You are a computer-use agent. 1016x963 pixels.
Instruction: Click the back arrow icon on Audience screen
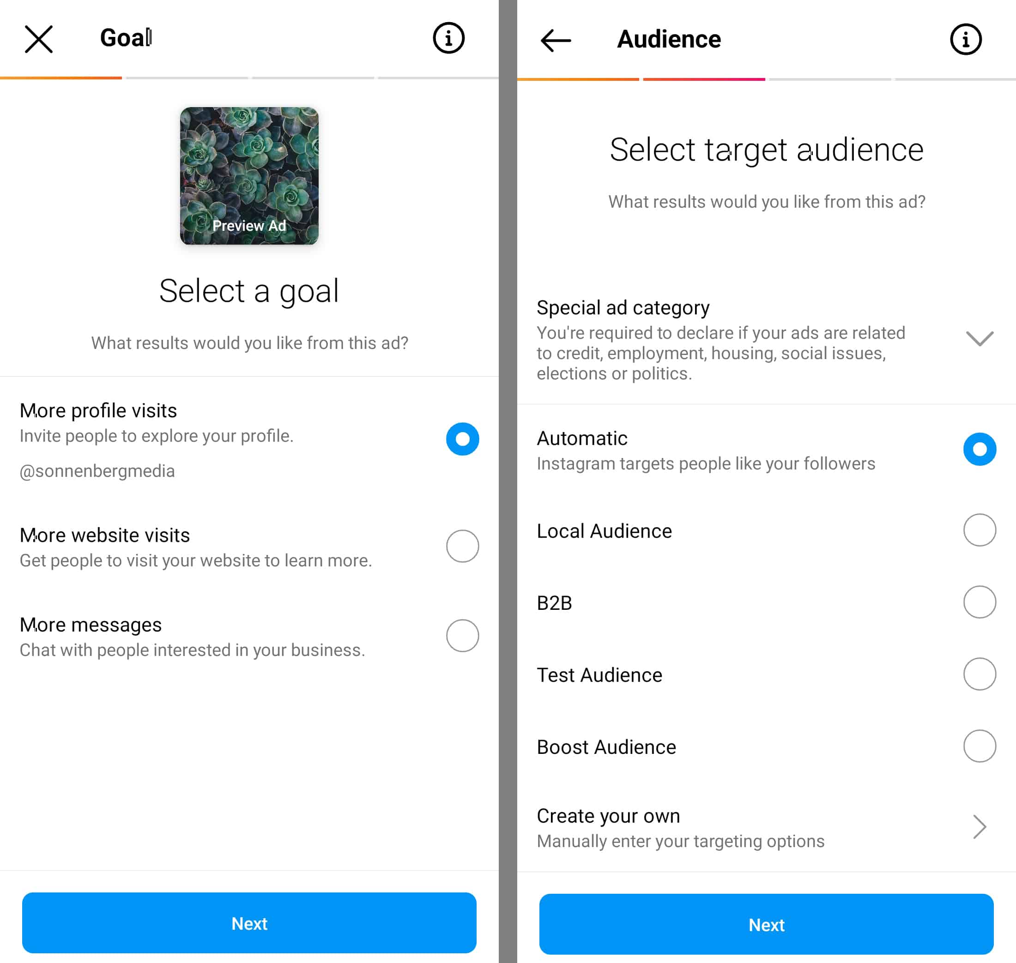pos(555,39)
